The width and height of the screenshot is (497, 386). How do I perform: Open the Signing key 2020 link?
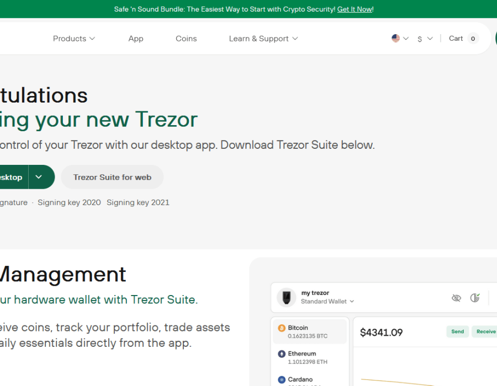pyautogui.click(x=69, y=202)
